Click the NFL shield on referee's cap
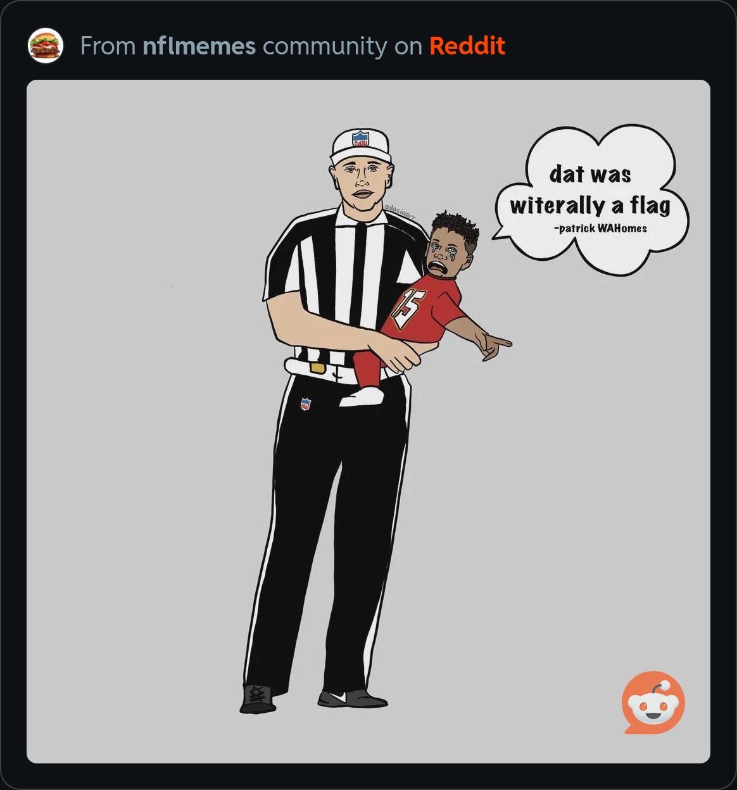 360,139
